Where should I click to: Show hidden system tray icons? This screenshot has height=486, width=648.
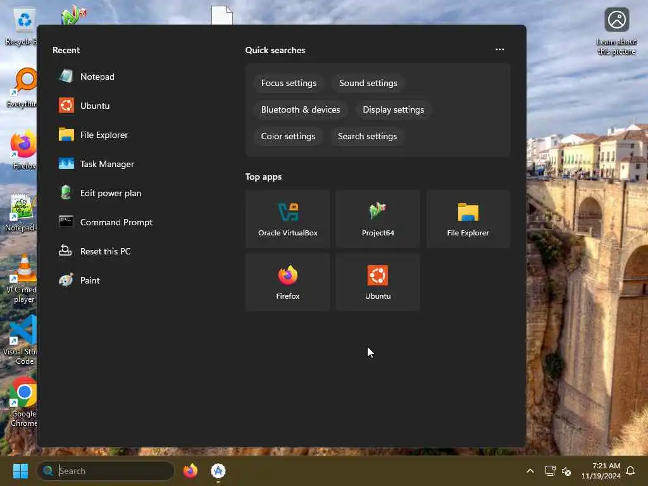click(530, 471)
